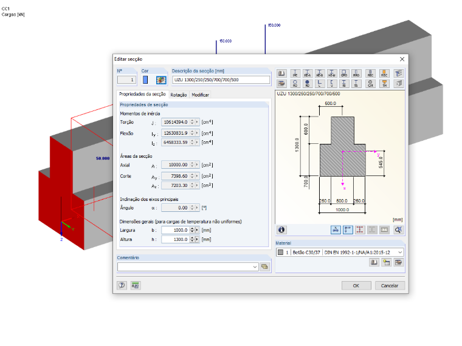Select the HE-M section type

click(332, 73)
